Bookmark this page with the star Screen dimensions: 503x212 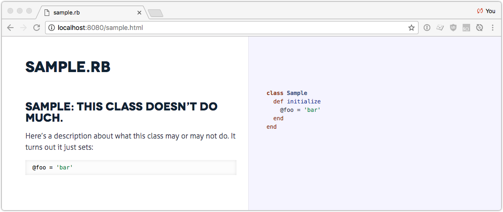click(411, 28)
